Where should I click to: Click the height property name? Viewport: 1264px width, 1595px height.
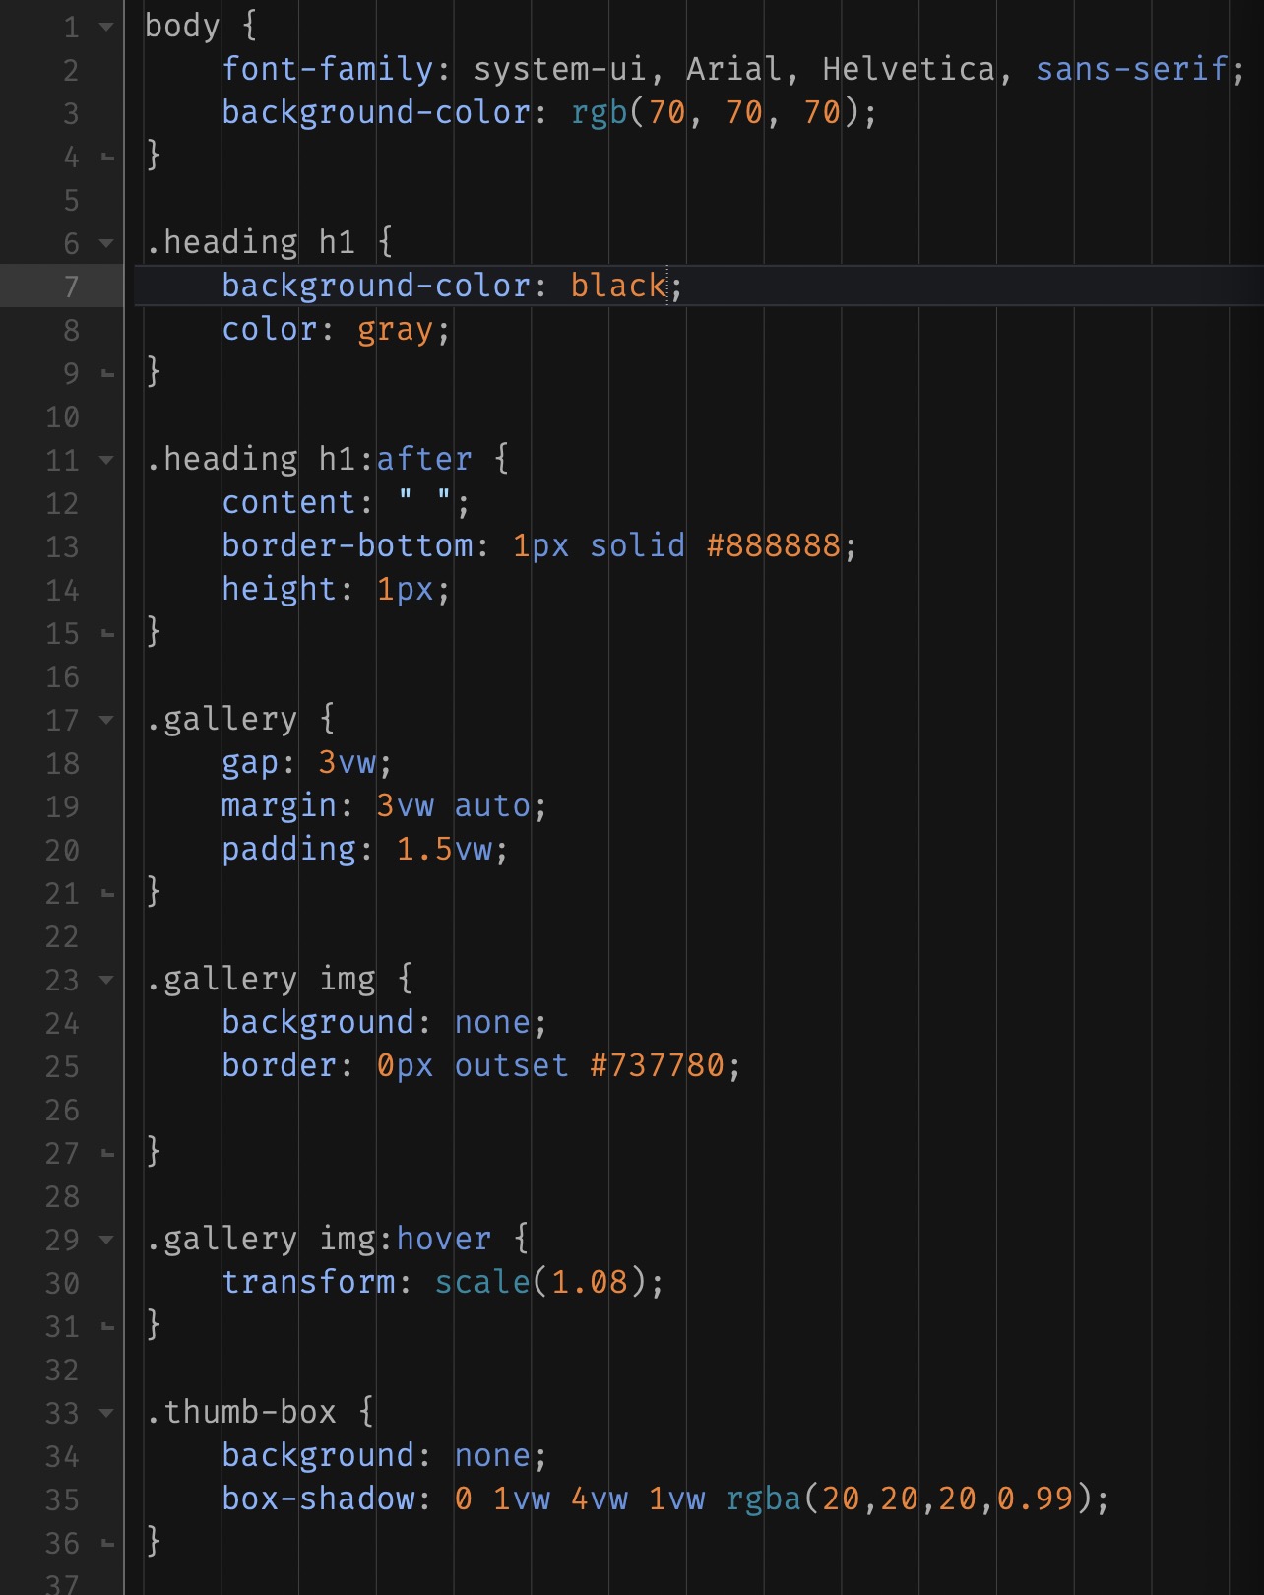[280, 589]
